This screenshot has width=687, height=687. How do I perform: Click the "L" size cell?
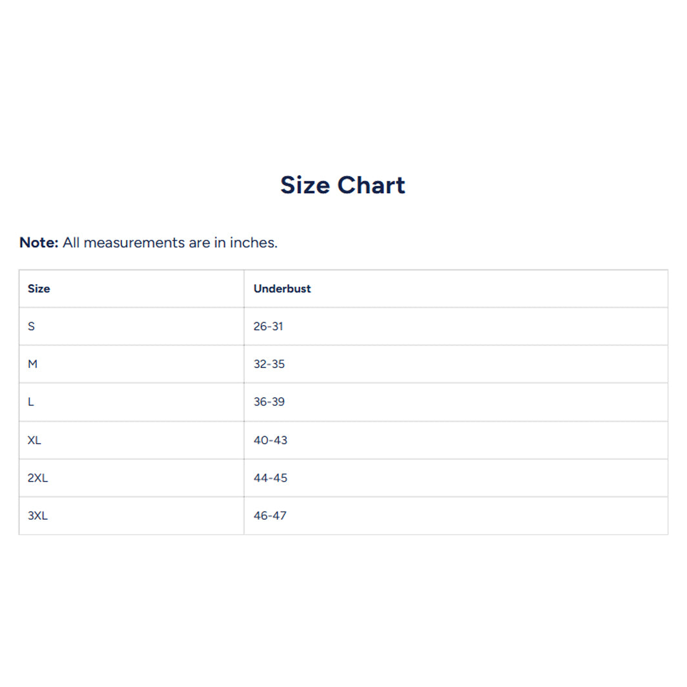[31, 402]
